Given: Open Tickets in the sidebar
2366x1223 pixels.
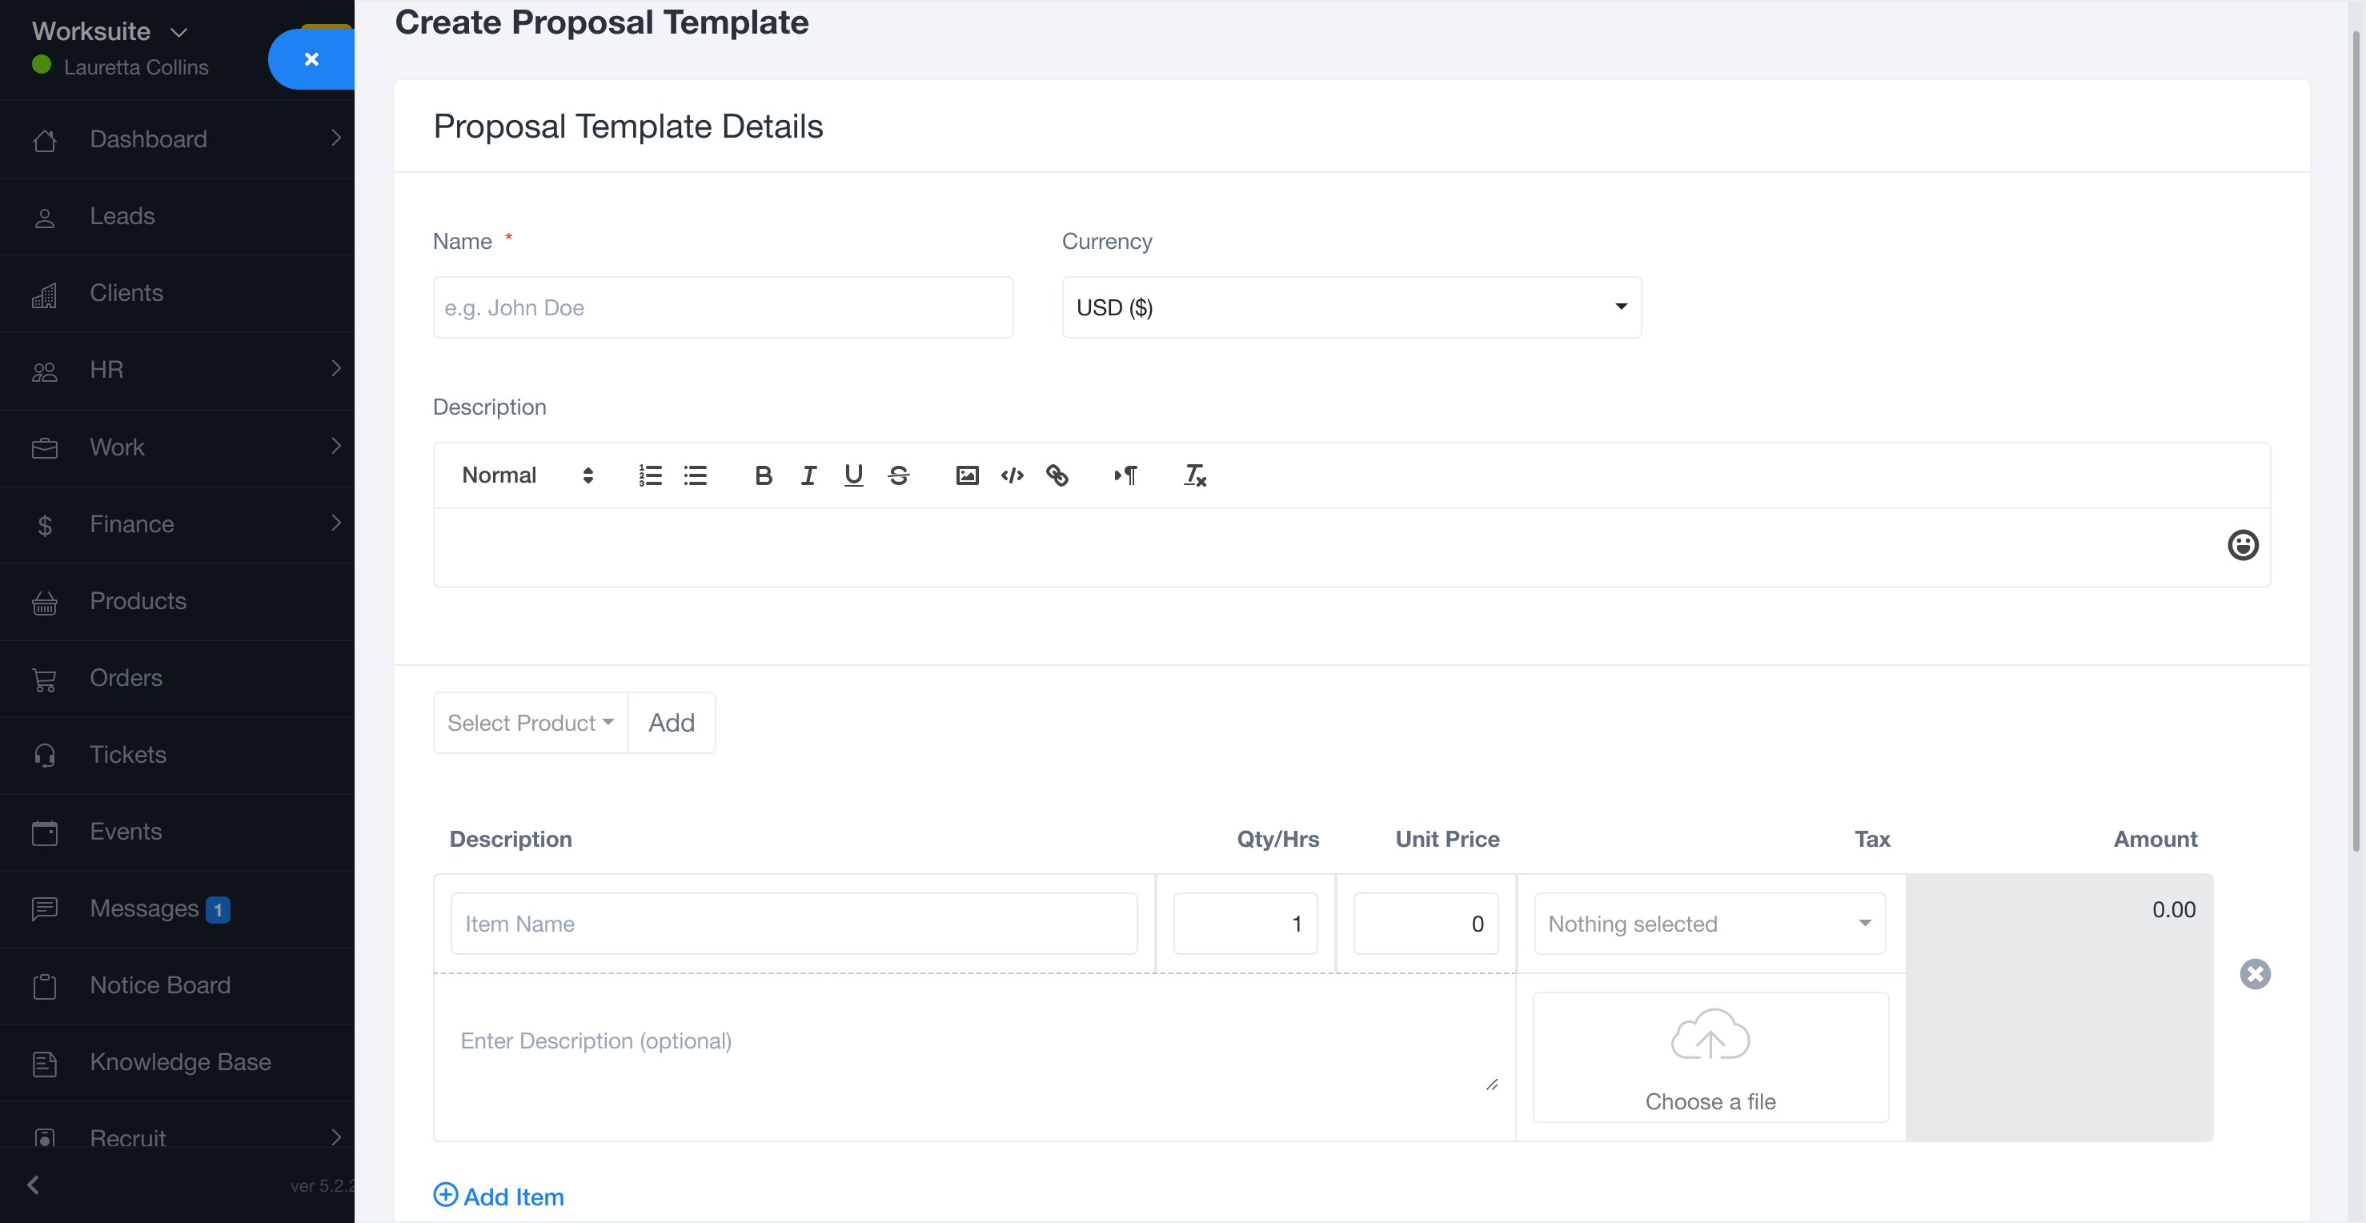Looking at the screenshot, I should [x=129, y=755].
